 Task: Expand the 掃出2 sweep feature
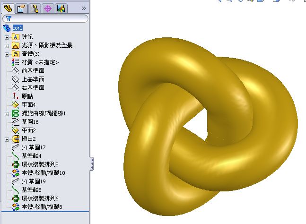click(7, 139)
